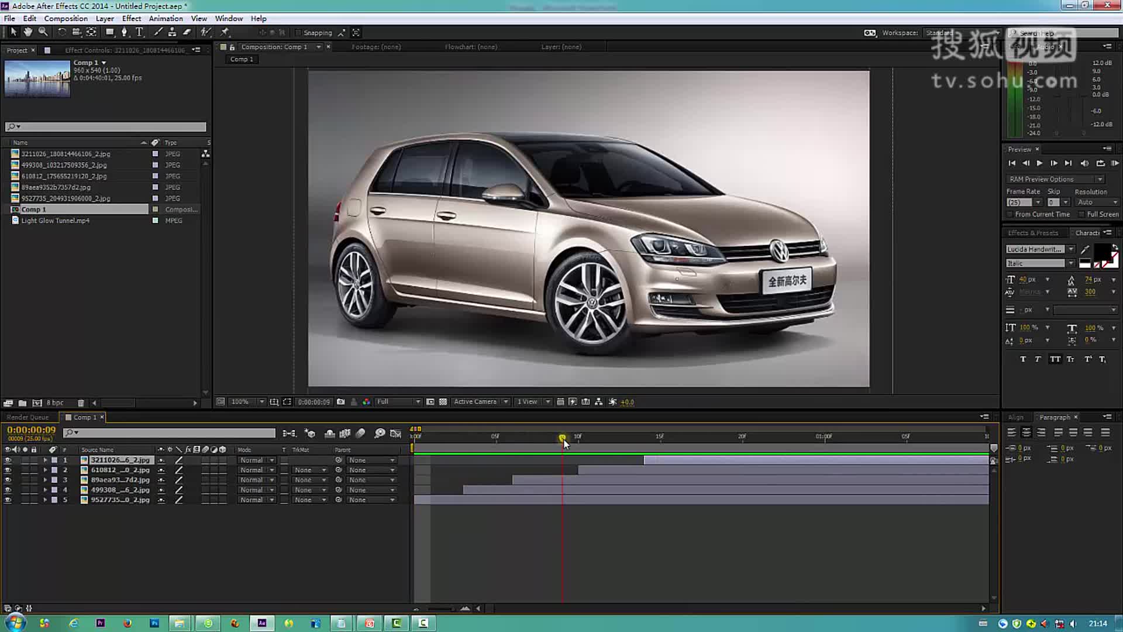The width and height of the screenshot is (1123, 632).
Task: Select the Clone Stamp tool
Action: point(172,32)
